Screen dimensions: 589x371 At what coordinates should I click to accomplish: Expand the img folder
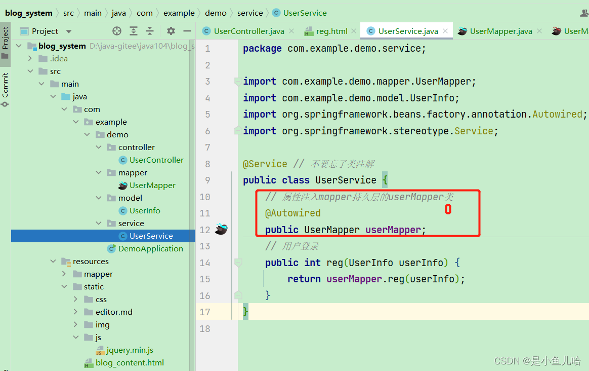coord(75,324)
